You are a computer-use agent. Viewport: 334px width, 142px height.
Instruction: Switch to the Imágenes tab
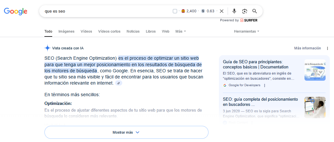click(x=66, y=31)
